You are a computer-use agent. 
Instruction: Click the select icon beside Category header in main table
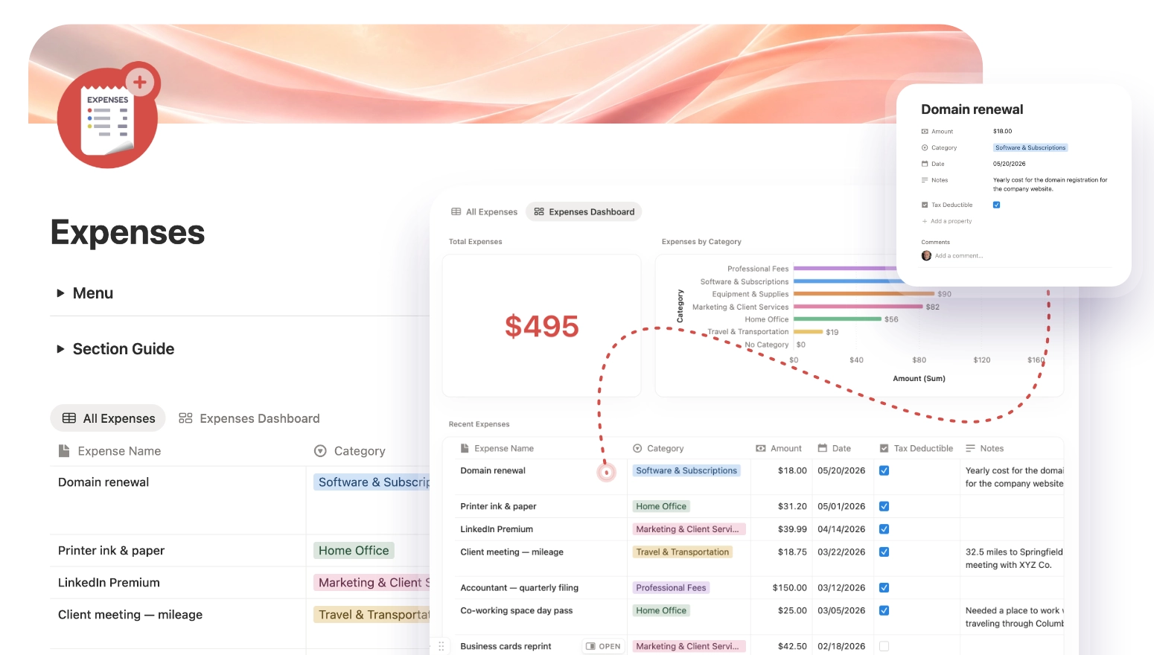(320, 451)
